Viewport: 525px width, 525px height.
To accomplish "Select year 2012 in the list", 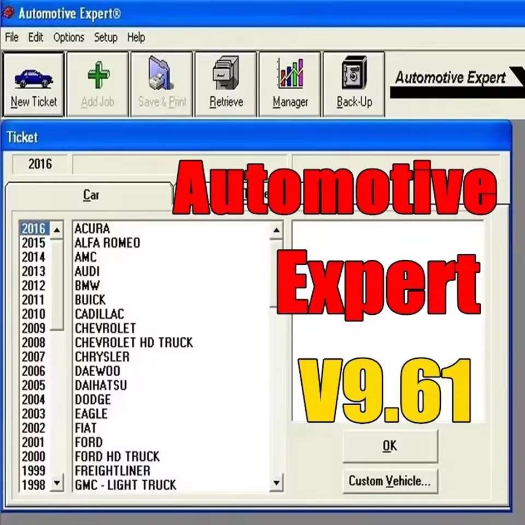I will pos(34,285).
